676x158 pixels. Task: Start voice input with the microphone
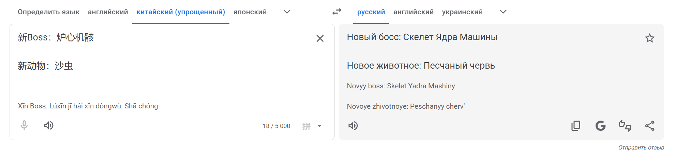[24, 125]
